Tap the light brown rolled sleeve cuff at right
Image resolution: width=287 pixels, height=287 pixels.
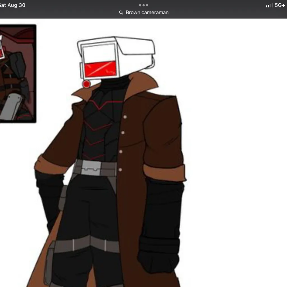click(164, 172)
